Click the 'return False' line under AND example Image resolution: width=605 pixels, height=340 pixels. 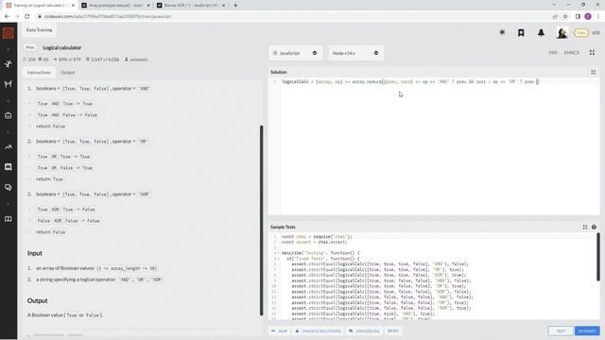coord(50,127)
